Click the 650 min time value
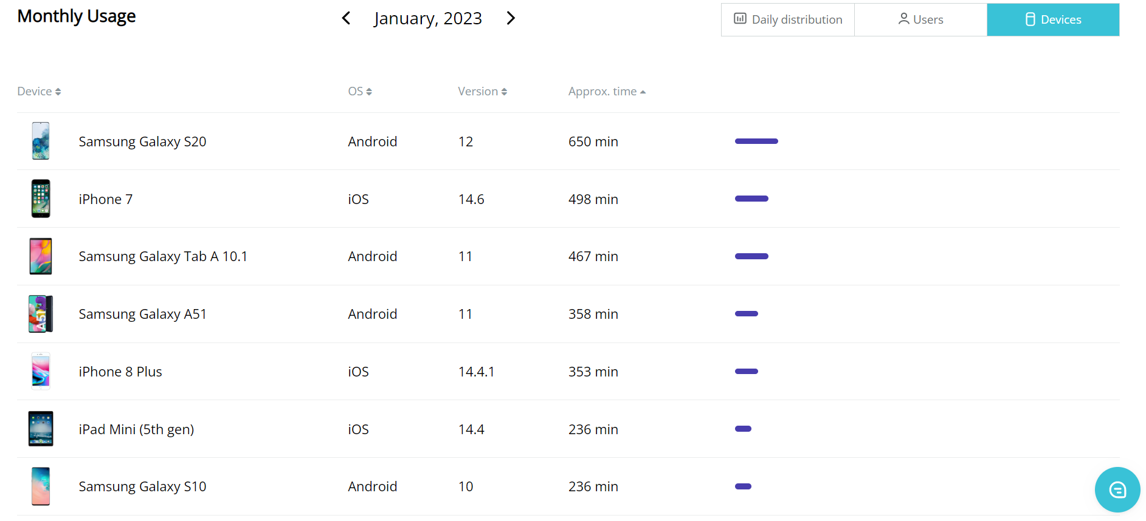The height and width of the screenshot is (521, 1146). pyautogui.click(x=593, y=141)
